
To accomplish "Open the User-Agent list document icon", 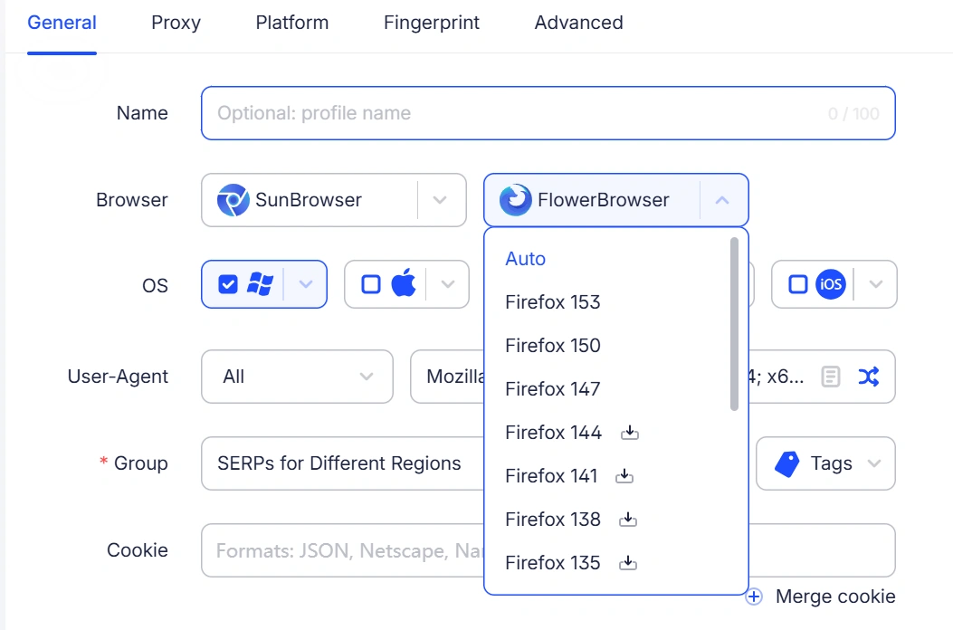I will click(x=830, y=377).
